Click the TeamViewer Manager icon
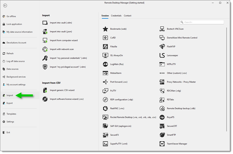Image resolution: width=233 pixels, height=154 pixels. point(162,144)
